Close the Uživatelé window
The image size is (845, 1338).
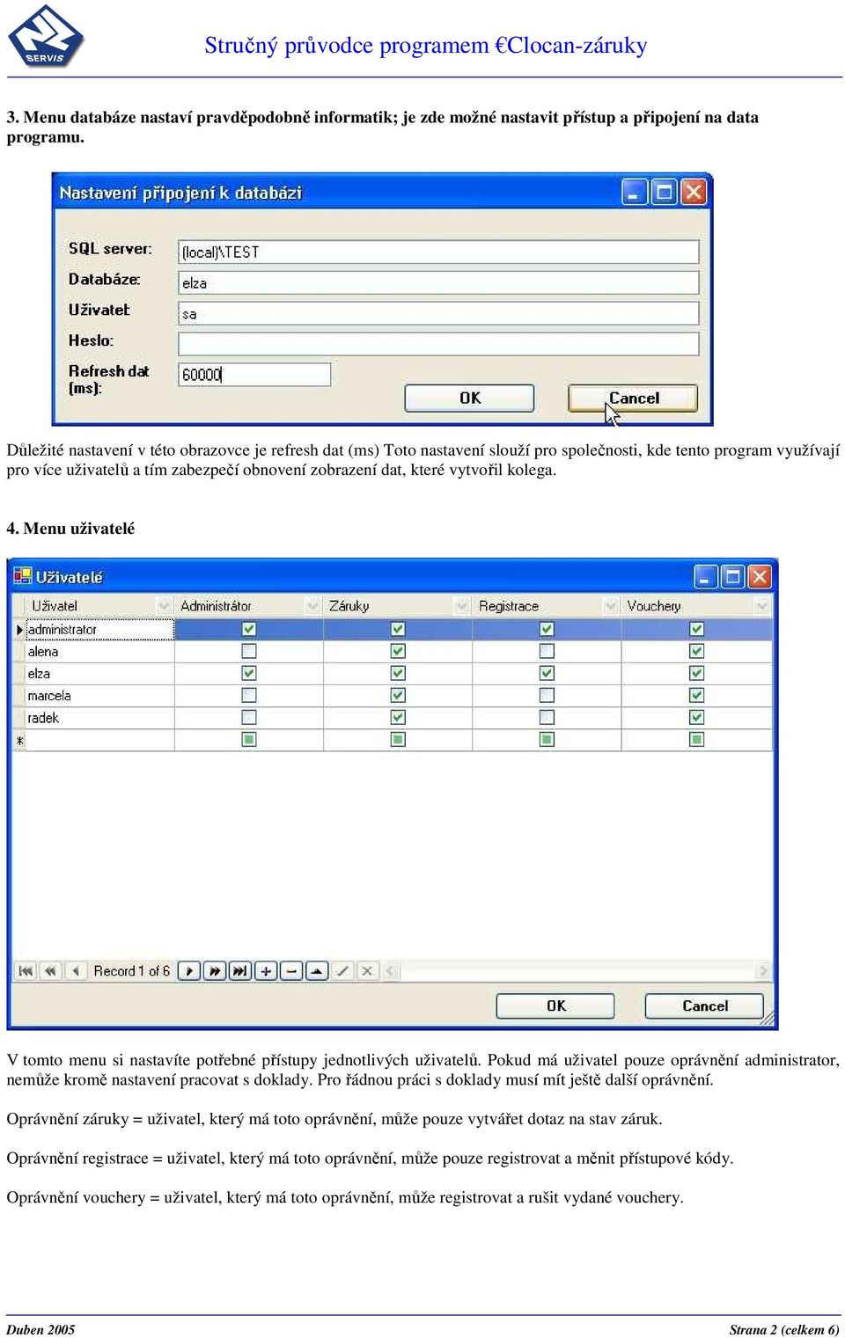tap(759, 577)
